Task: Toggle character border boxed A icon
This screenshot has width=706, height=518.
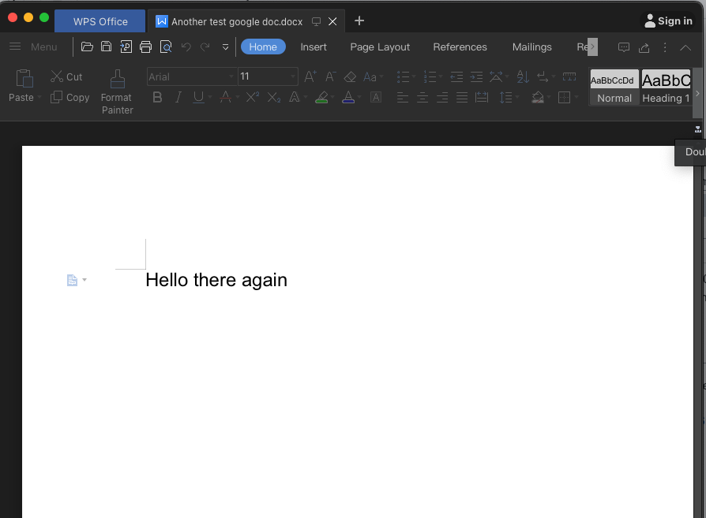Action: (x=376, y=97)
